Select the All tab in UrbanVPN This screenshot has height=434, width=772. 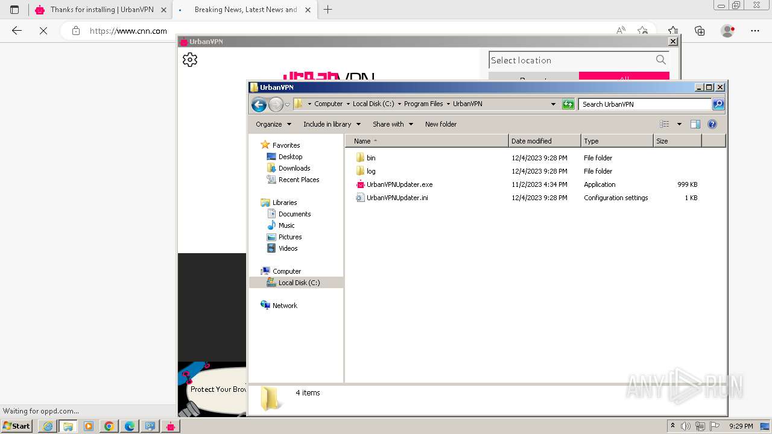point(624,79)
